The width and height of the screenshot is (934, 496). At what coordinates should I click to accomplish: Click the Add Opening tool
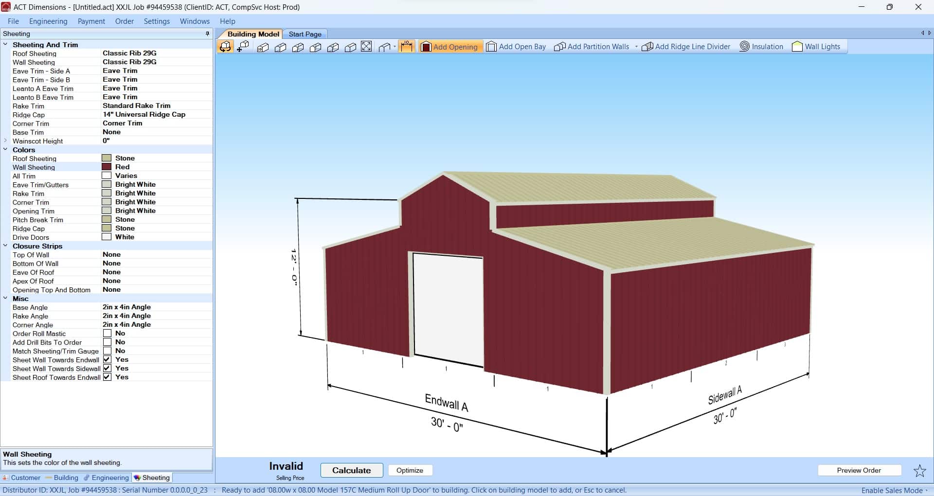tap(450, 47)
